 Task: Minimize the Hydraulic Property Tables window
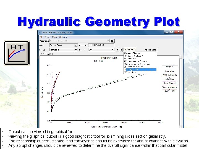coord(166,32)
